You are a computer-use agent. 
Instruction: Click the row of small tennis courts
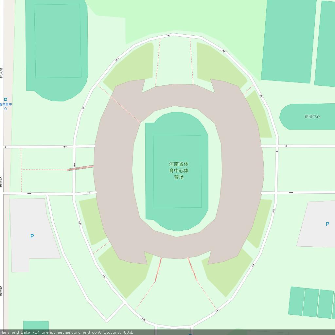coord(311,302)
